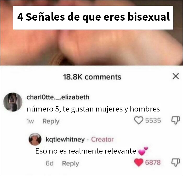Open charl0tte._.elizabeth username link

(x=58, y=97)
